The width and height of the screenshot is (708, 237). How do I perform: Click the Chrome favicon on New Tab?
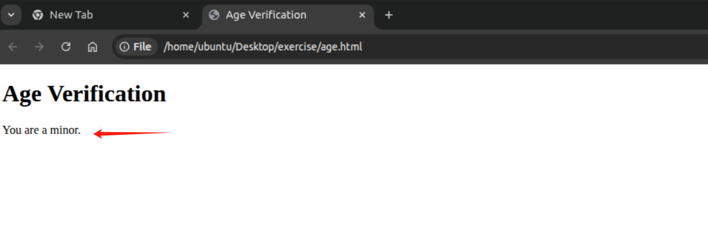point(38,15)
